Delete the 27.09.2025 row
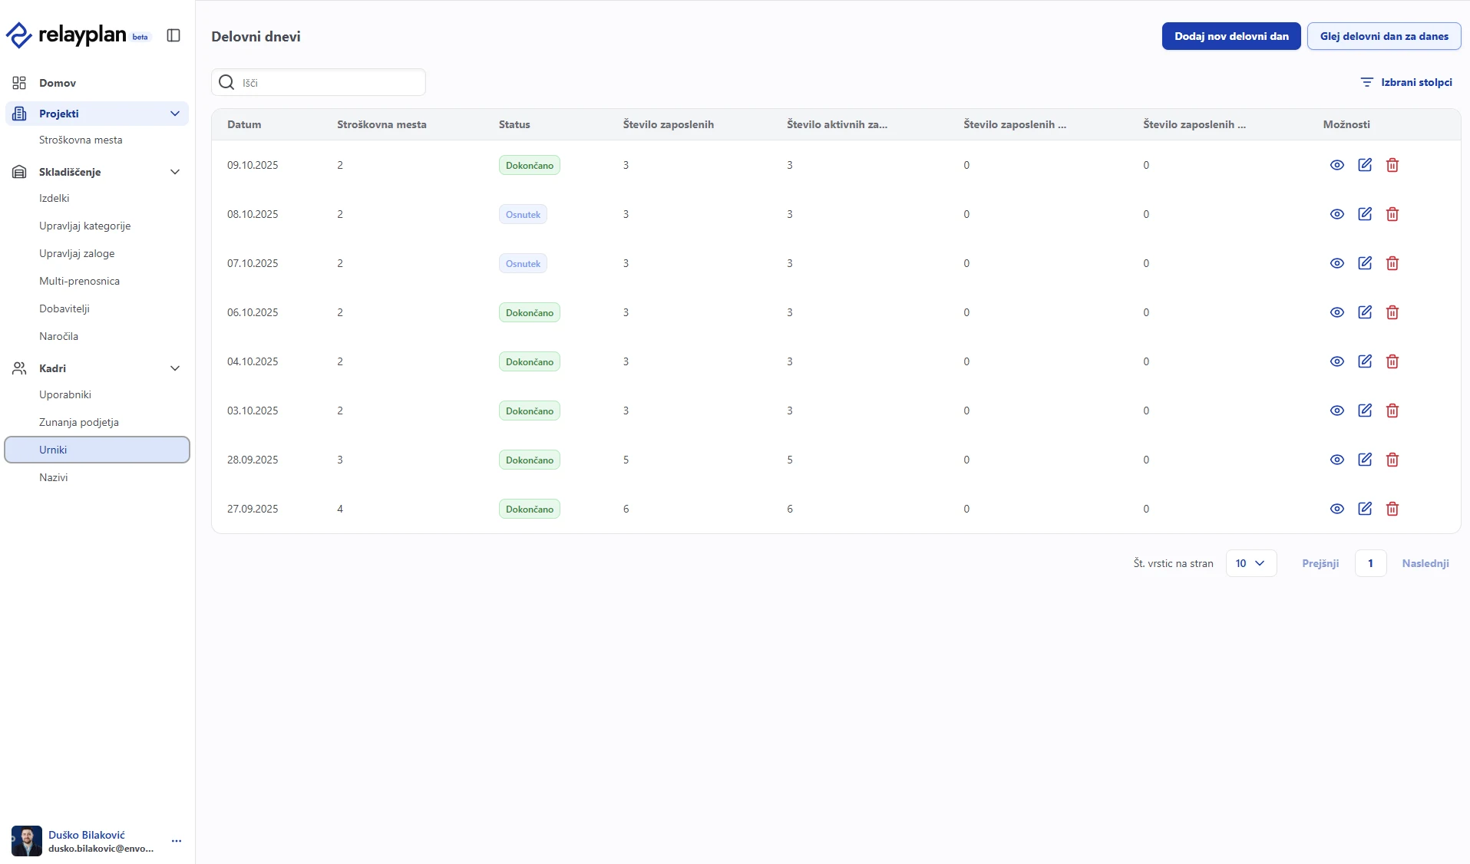This screenshot has height=864, width=1470. [1392, 509]
